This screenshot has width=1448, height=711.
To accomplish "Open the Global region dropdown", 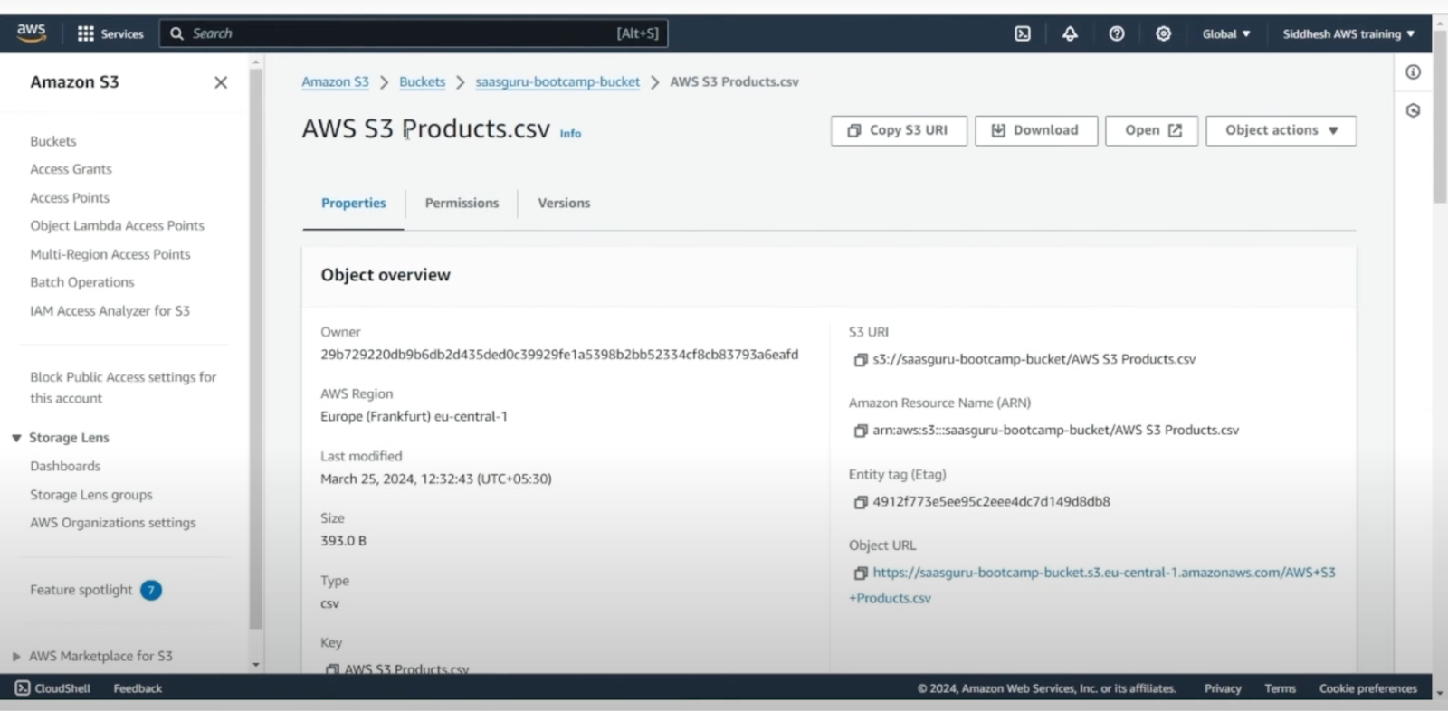I will pos(1226,33).
